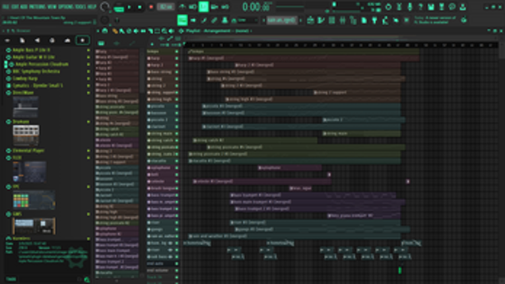Open the PATTERNS menu

click(38, 7)
